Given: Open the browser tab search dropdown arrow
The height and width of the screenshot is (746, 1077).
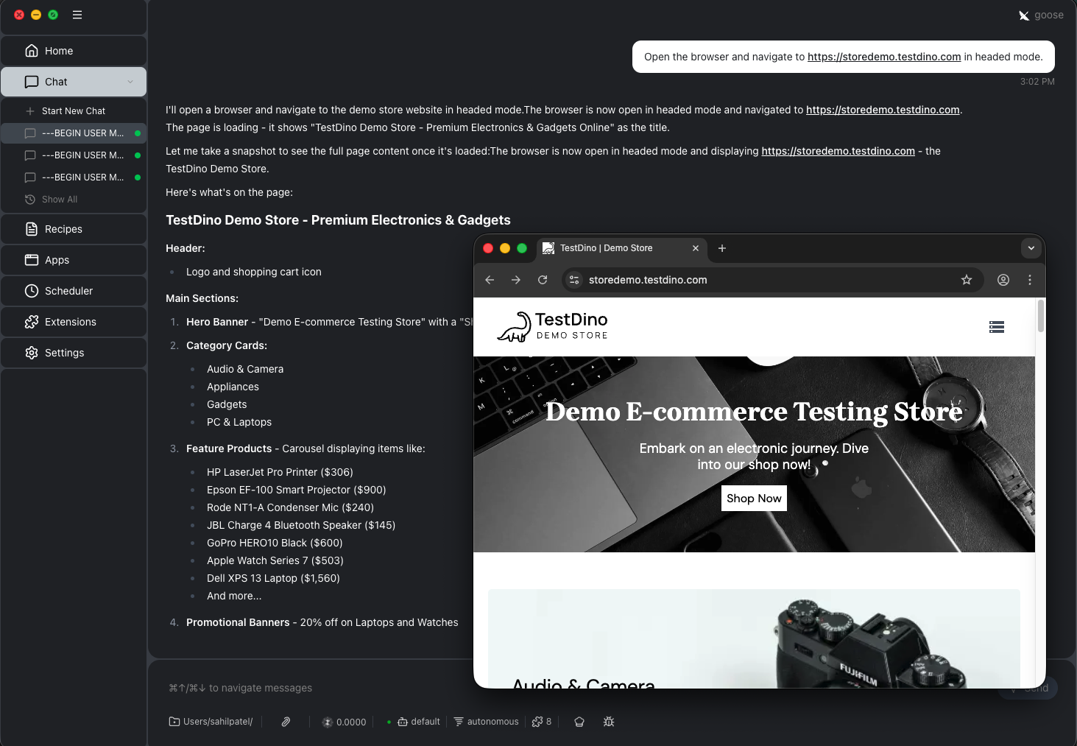Looking at the screenshot, I should click(x=1031, y=248).
